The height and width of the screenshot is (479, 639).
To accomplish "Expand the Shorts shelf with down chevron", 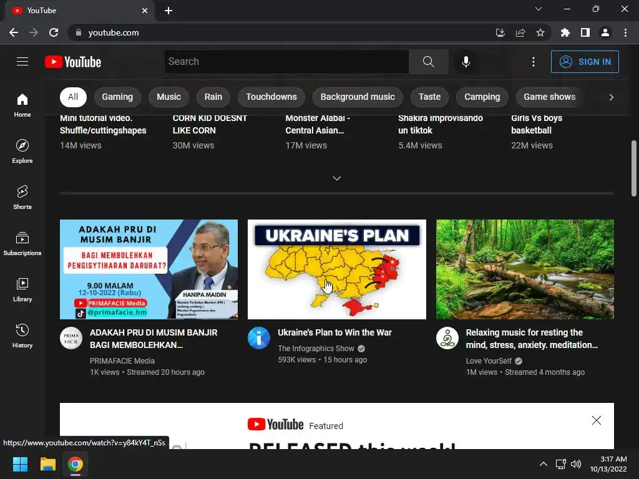I will pos(336,178).
